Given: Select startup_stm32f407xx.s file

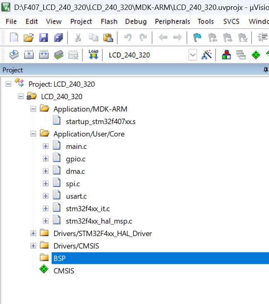Looking at the screenshot, I should (x=101, y=122).
